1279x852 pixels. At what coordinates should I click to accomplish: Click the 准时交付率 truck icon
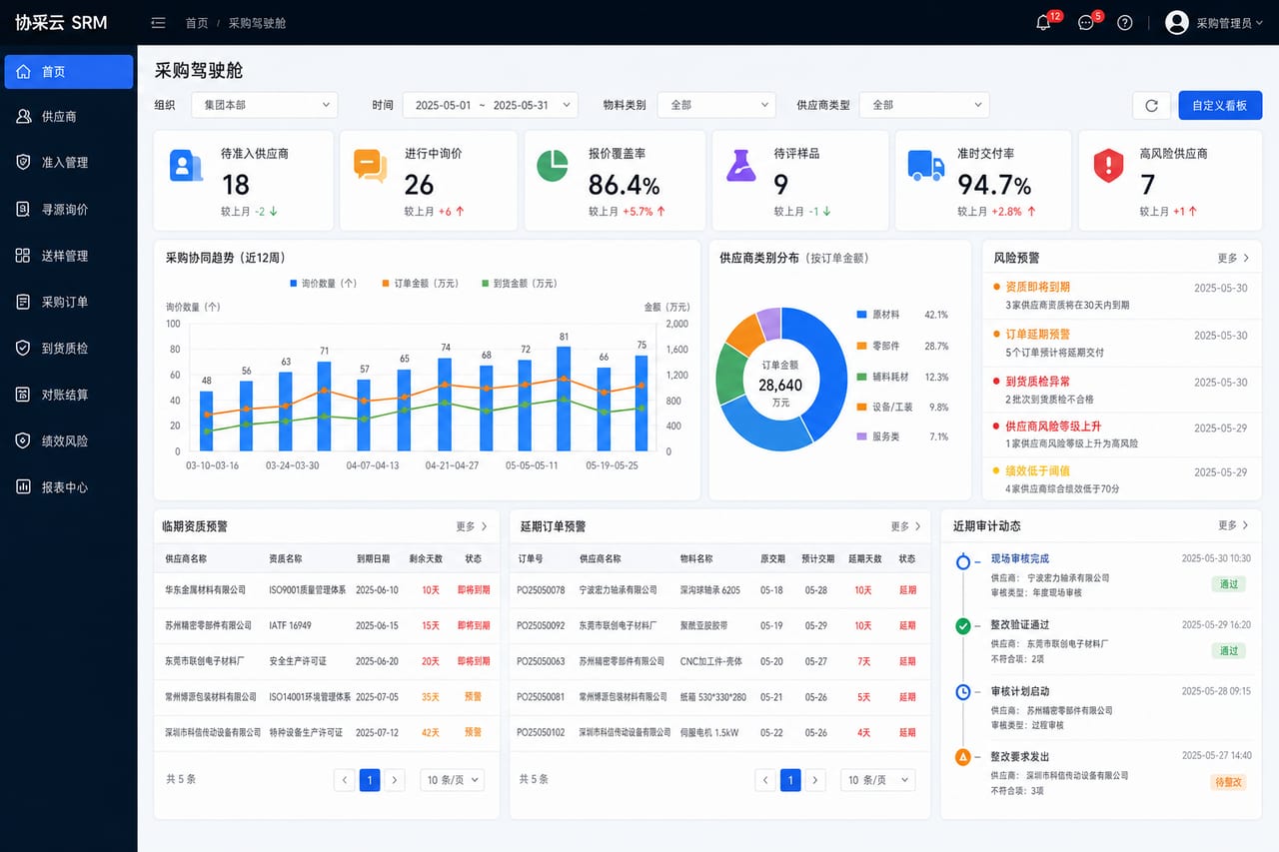point(925,166)
